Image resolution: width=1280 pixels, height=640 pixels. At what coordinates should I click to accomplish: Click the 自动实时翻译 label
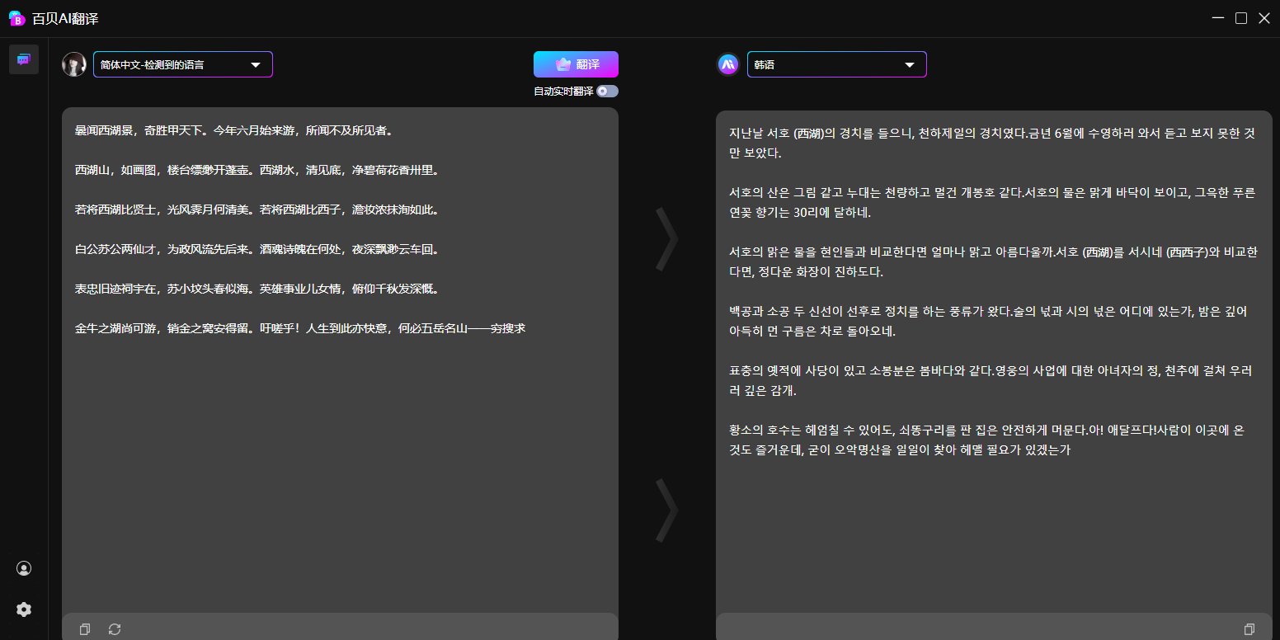click(x=563, y=92)
